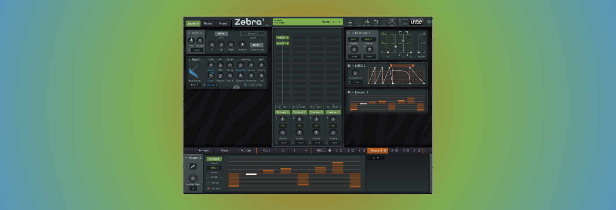Toggle the Envelope 1 panel lock square
This screenshot has width=616, height=210.
349,33
